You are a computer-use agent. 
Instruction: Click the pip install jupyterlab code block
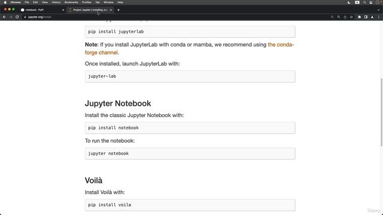coord(190,32)
